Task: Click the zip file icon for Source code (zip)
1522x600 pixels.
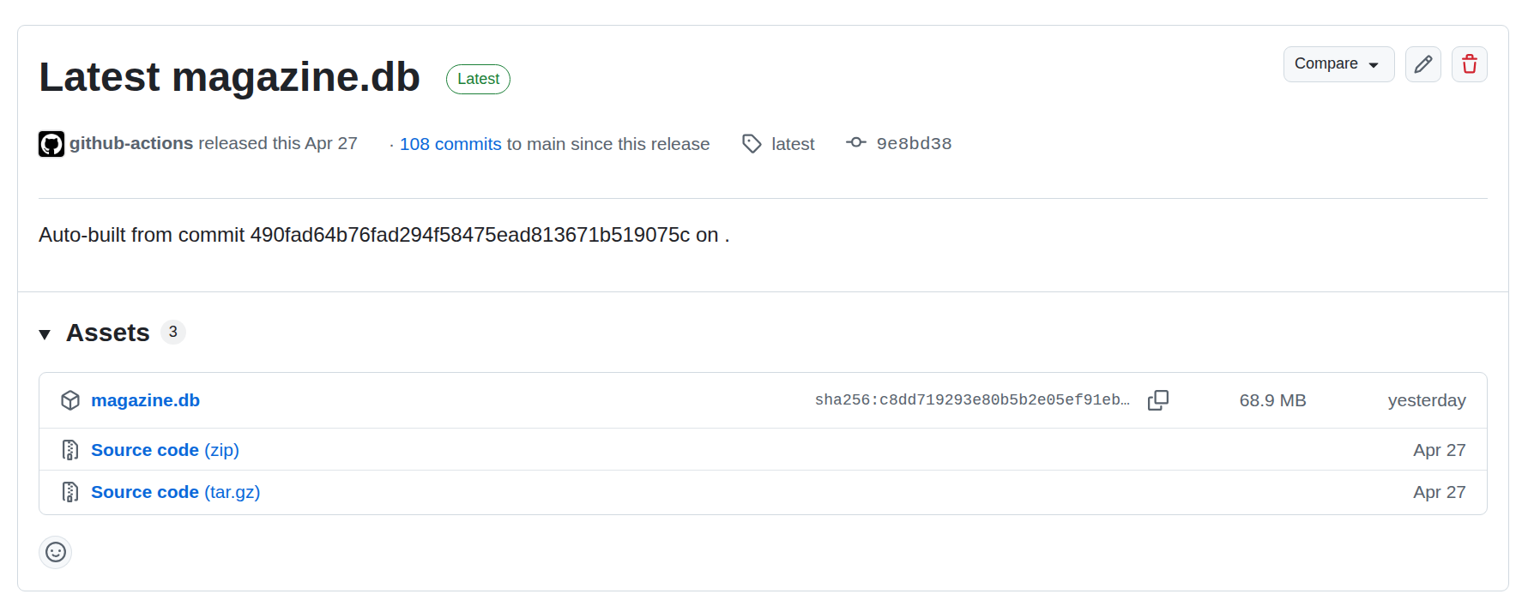Action: tap(70, 450)
